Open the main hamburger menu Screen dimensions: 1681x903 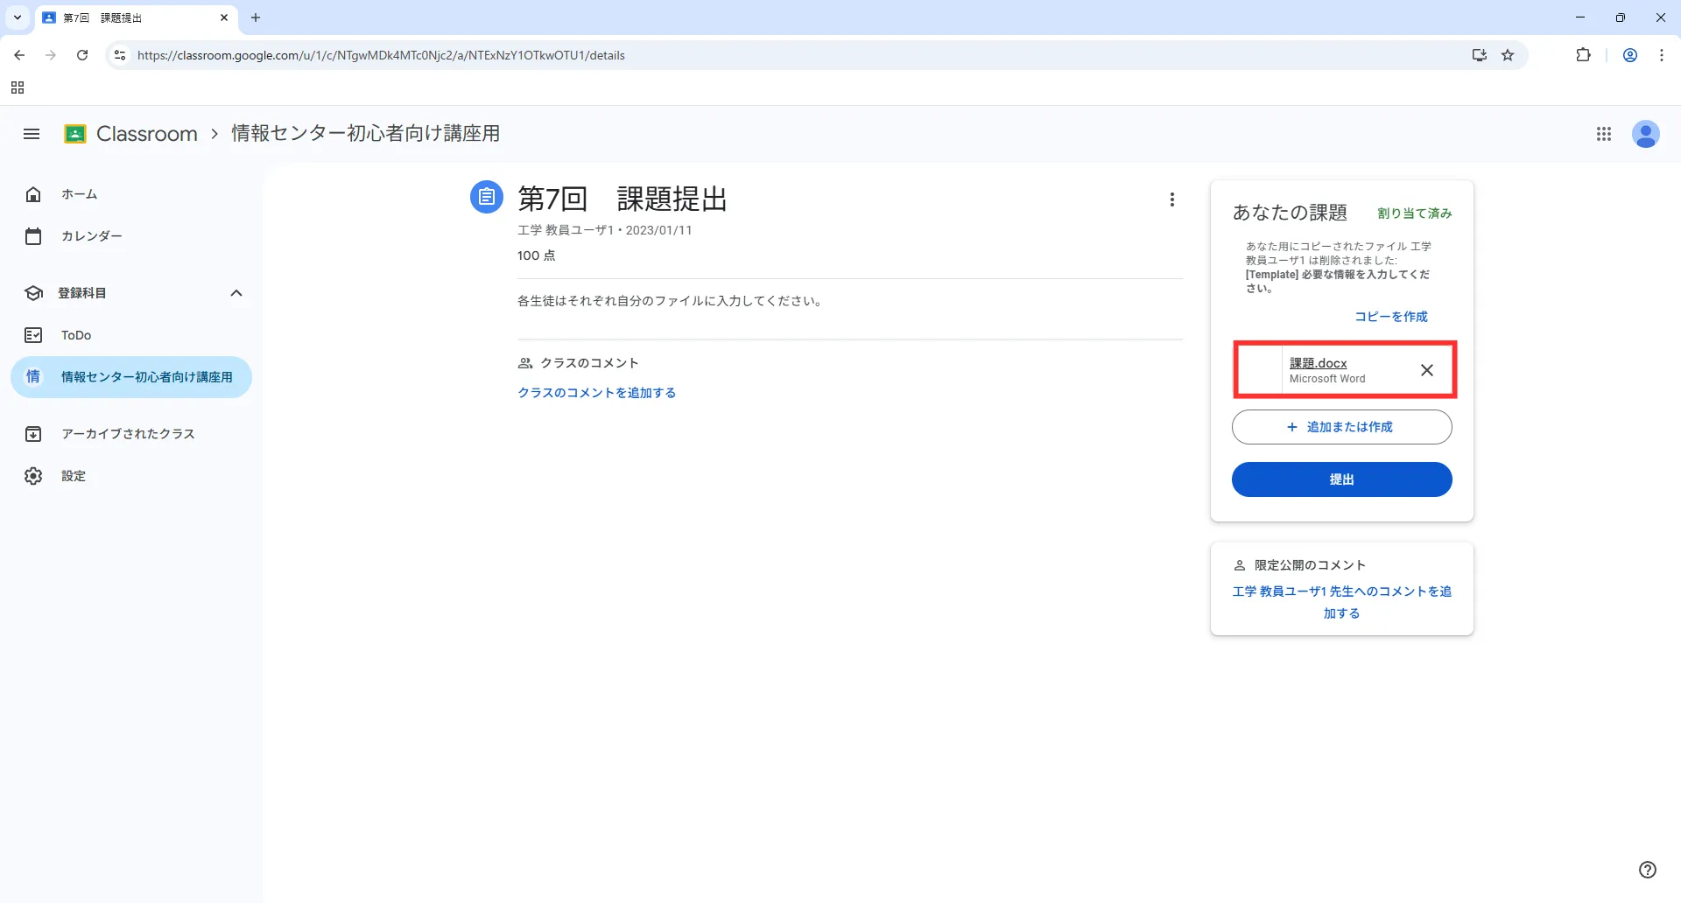point(32,134)
